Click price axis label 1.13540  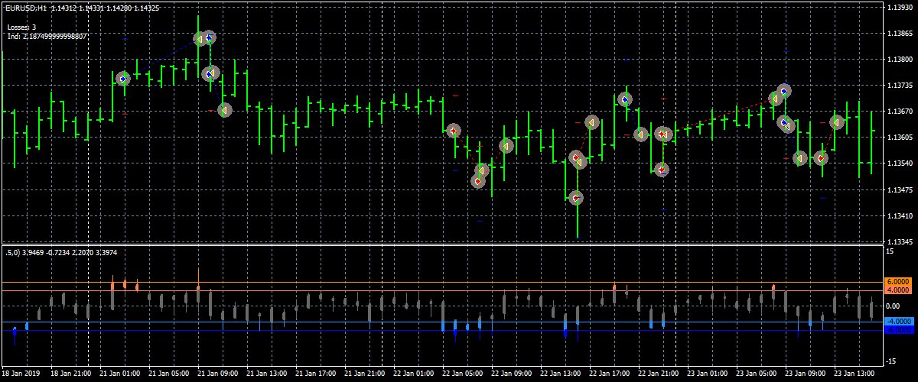pyautogui.click(x=900, y=163)
